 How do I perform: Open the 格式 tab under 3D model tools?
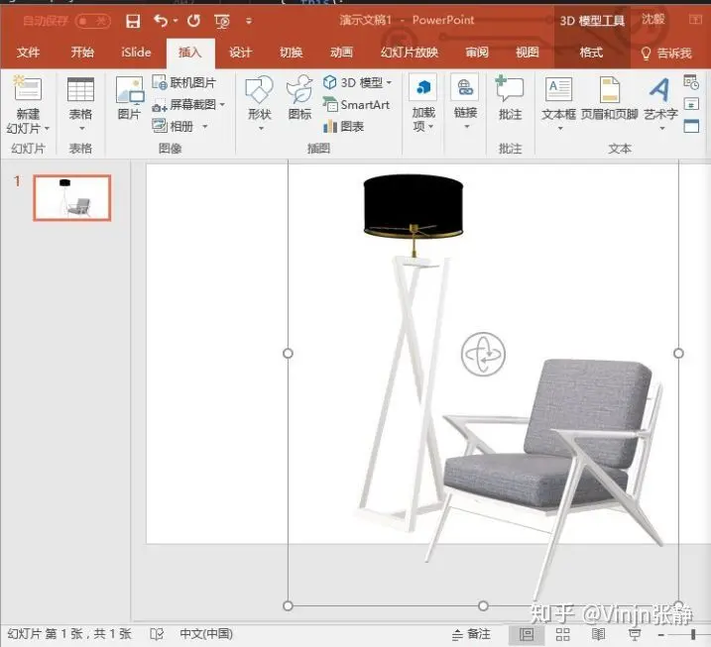(x=591, y=53)
